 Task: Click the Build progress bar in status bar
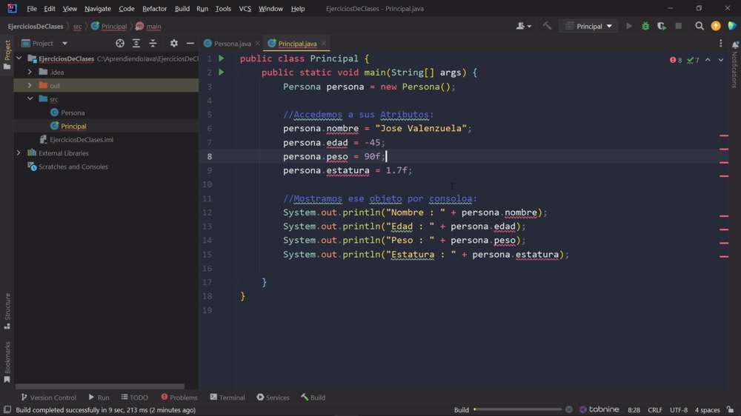(x=517, y=409)
